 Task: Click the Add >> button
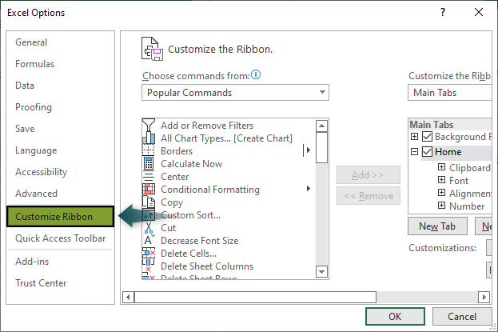click(x=368, y=175)
